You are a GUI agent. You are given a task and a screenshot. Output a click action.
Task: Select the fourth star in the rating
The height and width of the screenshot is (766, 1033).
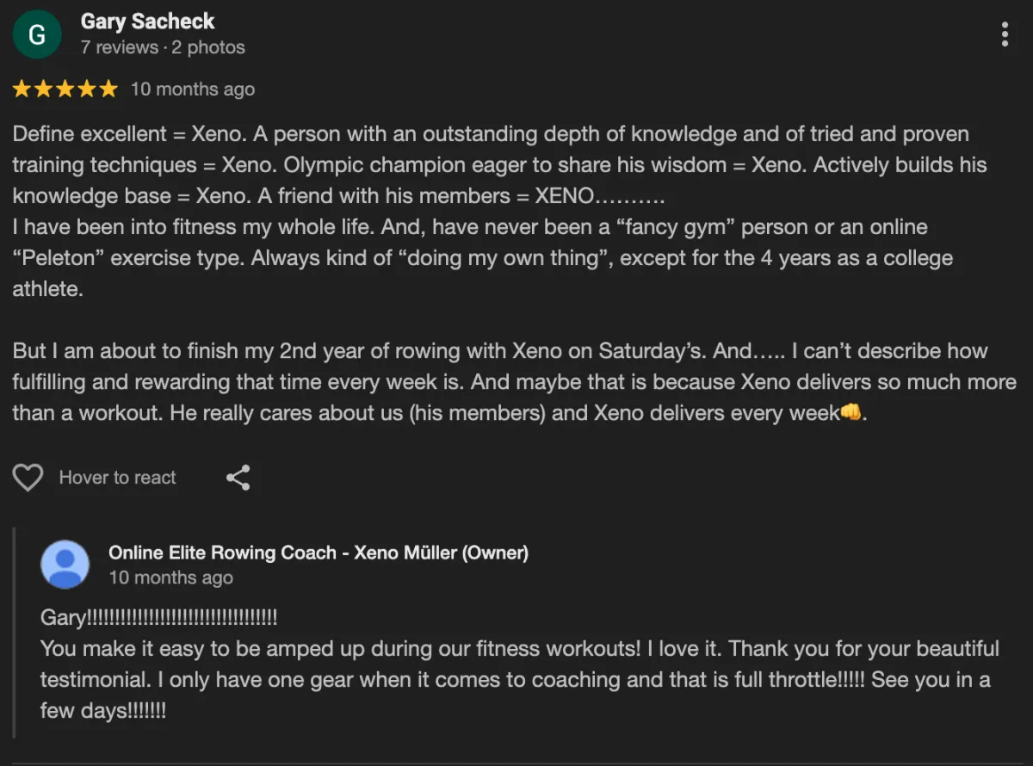pyautogui.click(x=87, y=90)
